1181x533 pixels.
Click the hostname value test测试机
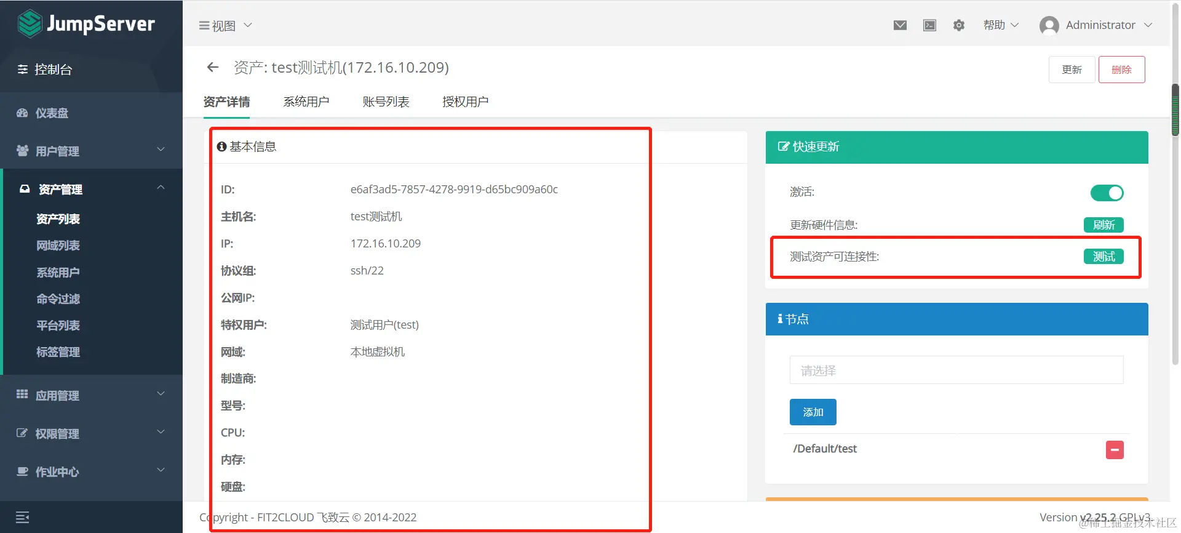click(376, 217)
